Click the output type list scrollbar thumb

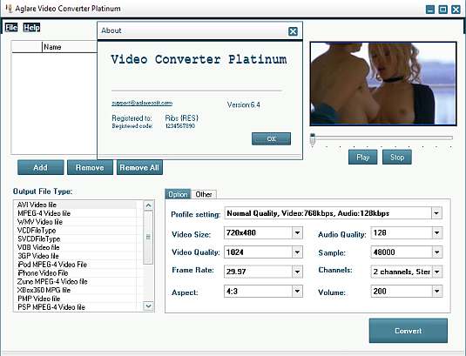(x=148, y=238)
